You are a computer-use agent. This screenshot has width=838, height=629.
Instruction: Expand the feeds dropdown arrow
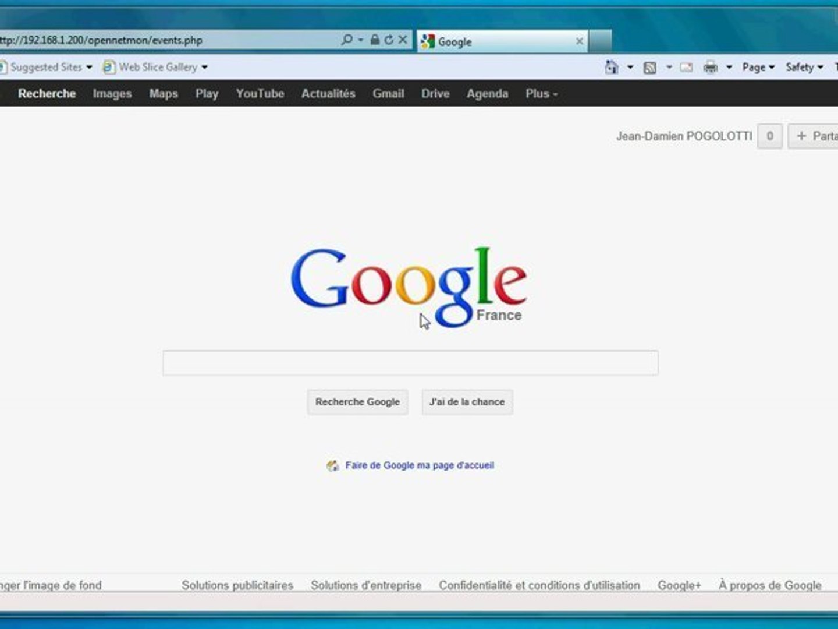(x=669, y=67)
